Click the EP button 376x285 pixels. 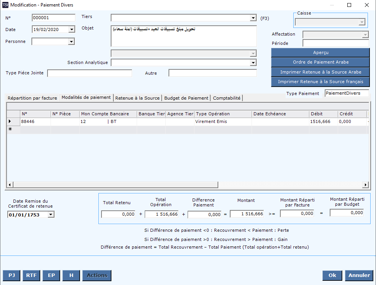pyautogui.click(x=51, y=275)
